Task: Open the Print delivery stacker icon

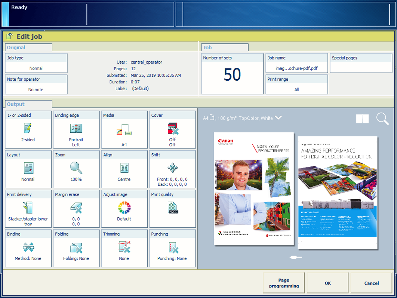Action: click(28, 208)
